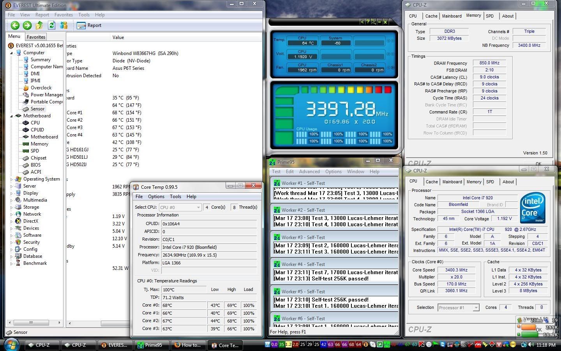Click the green Forward arrow in EVEREST toolbar

27,25
